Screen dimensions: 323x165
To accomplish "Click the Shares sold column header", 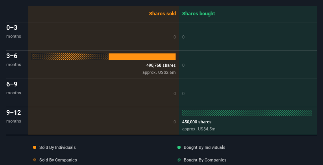I will pyautogui.click(x=162, y=14).
